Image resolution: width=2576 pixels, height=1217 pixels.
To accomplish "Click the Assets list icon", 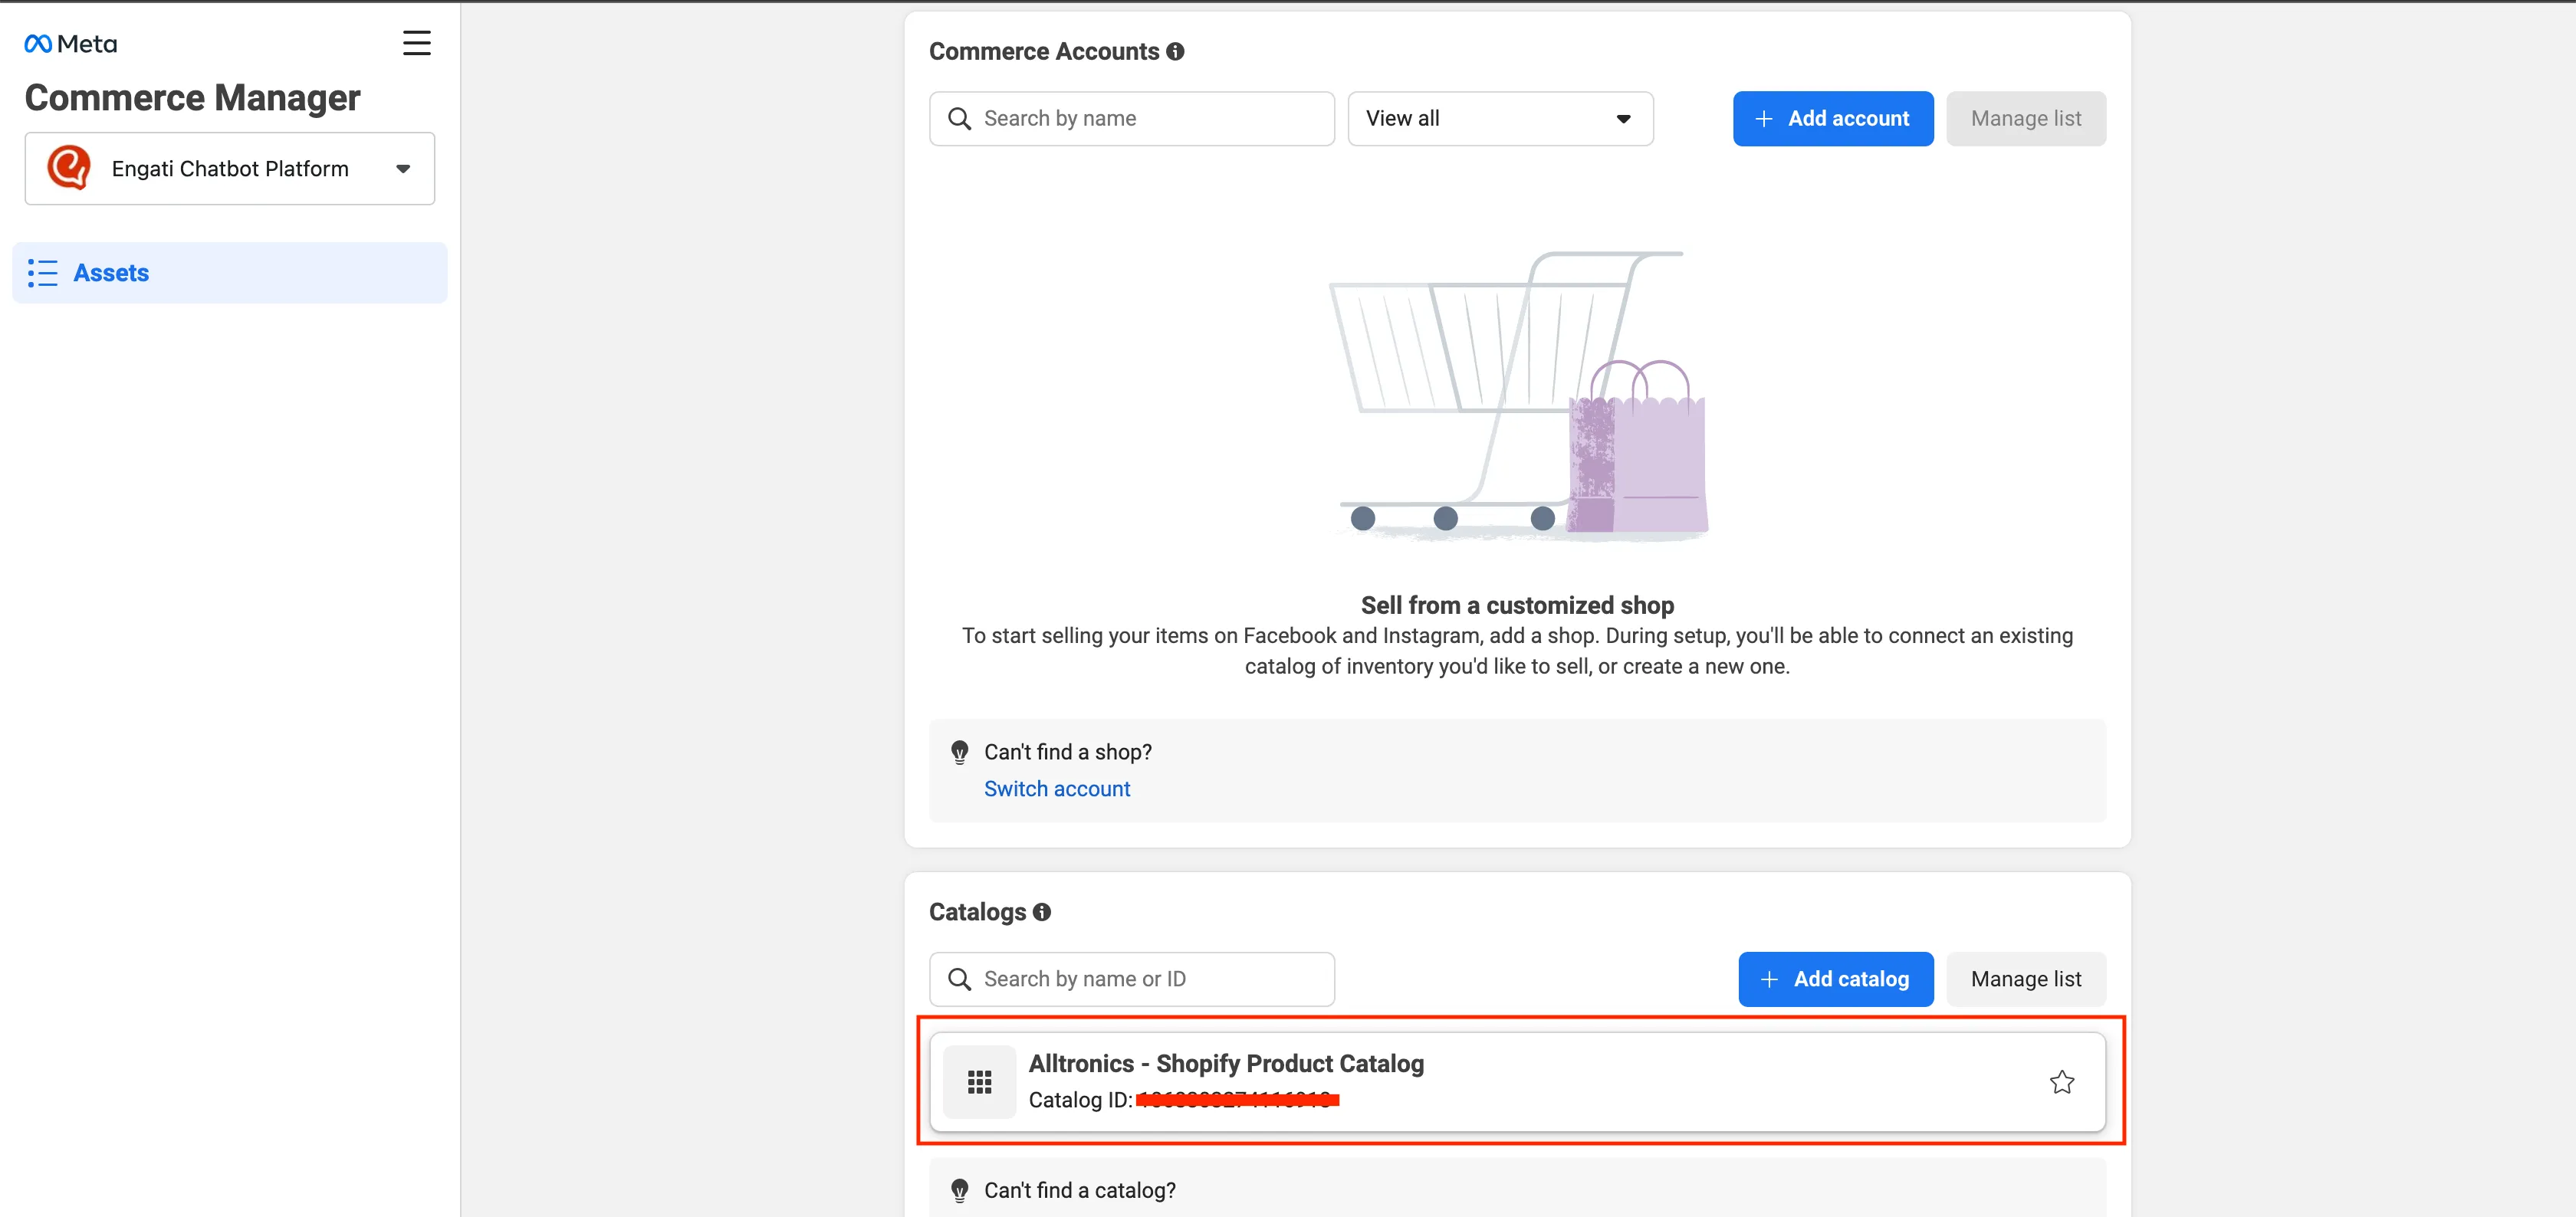I will pyautogui.click(x=43, y=273).
